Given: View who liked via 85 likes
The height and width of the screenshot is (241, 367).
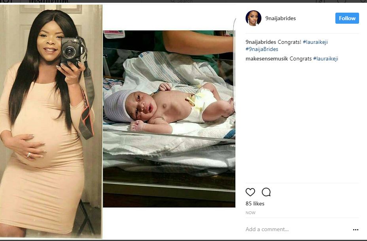Looking at the screenshot, I should pyautogui.click(x=255, y=203).
